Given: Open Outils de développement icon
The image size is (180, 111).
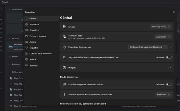Looking at the screenshot, I should (26, 54).
